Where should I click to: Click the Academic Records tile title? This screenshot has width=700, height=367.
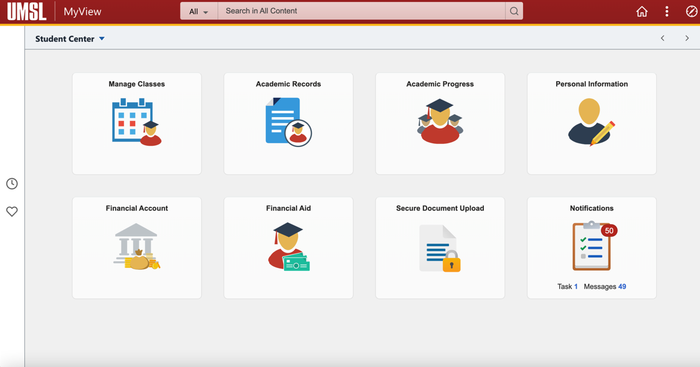tap(288, 84)
